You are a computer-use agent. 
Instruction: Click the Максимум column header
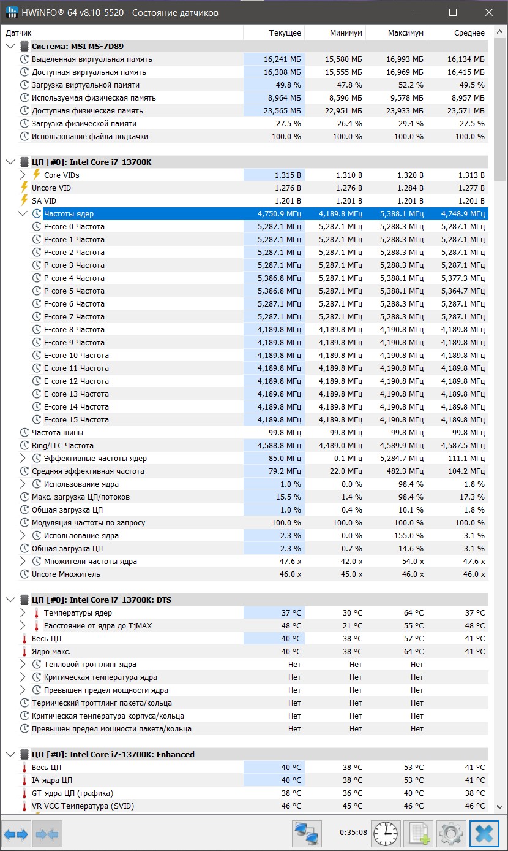[396, 32]
